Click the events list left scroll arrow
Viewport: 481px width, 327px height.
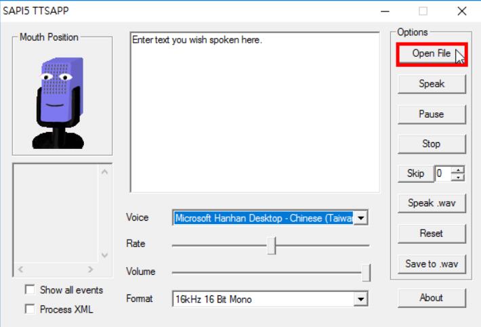pyautogui.click(x=20, y=269)
